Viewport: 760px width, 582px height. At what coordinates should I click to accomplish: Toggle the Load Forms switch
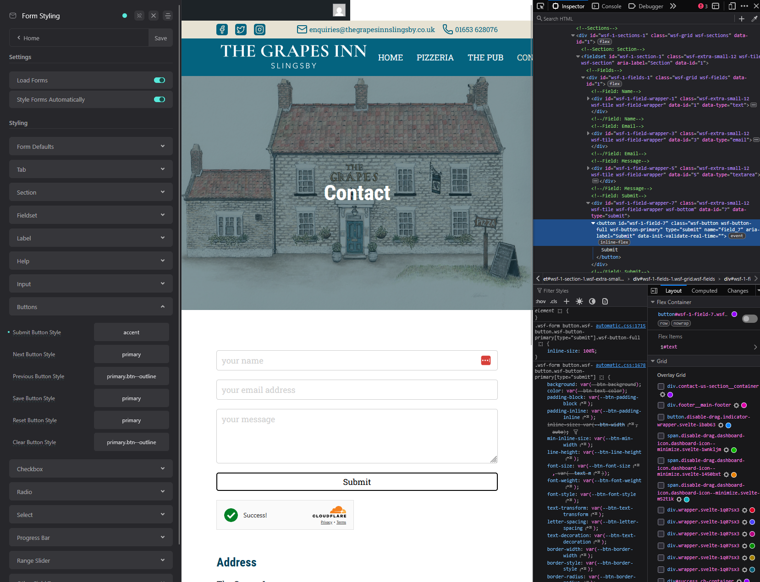[x=160, y=80]
